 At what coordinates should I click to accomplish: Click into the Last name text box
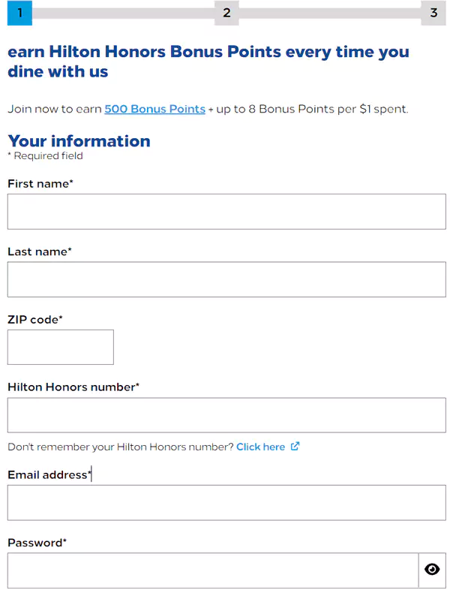coord(226,279)
